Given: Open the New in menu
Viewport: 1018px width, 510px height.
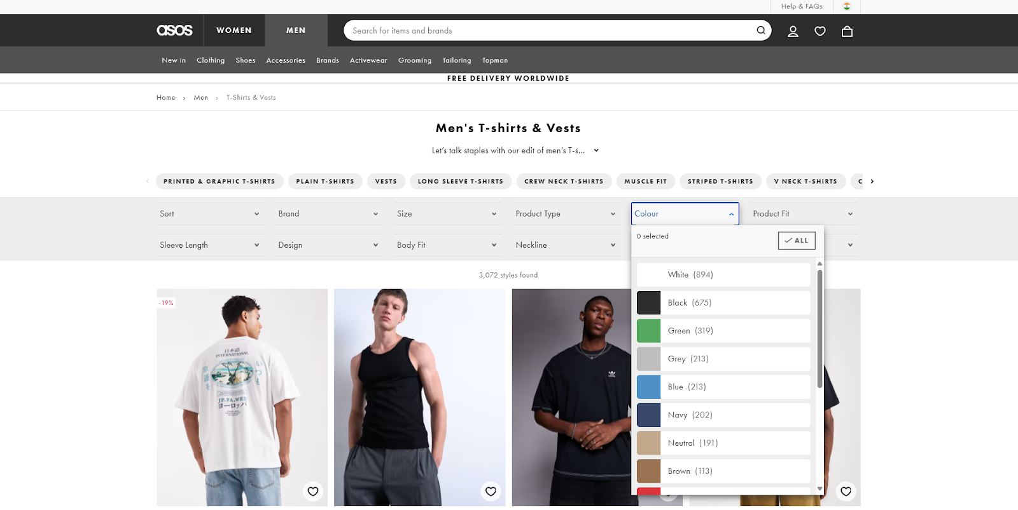Looking at the screenshot, I should click(x=174, y=60).
